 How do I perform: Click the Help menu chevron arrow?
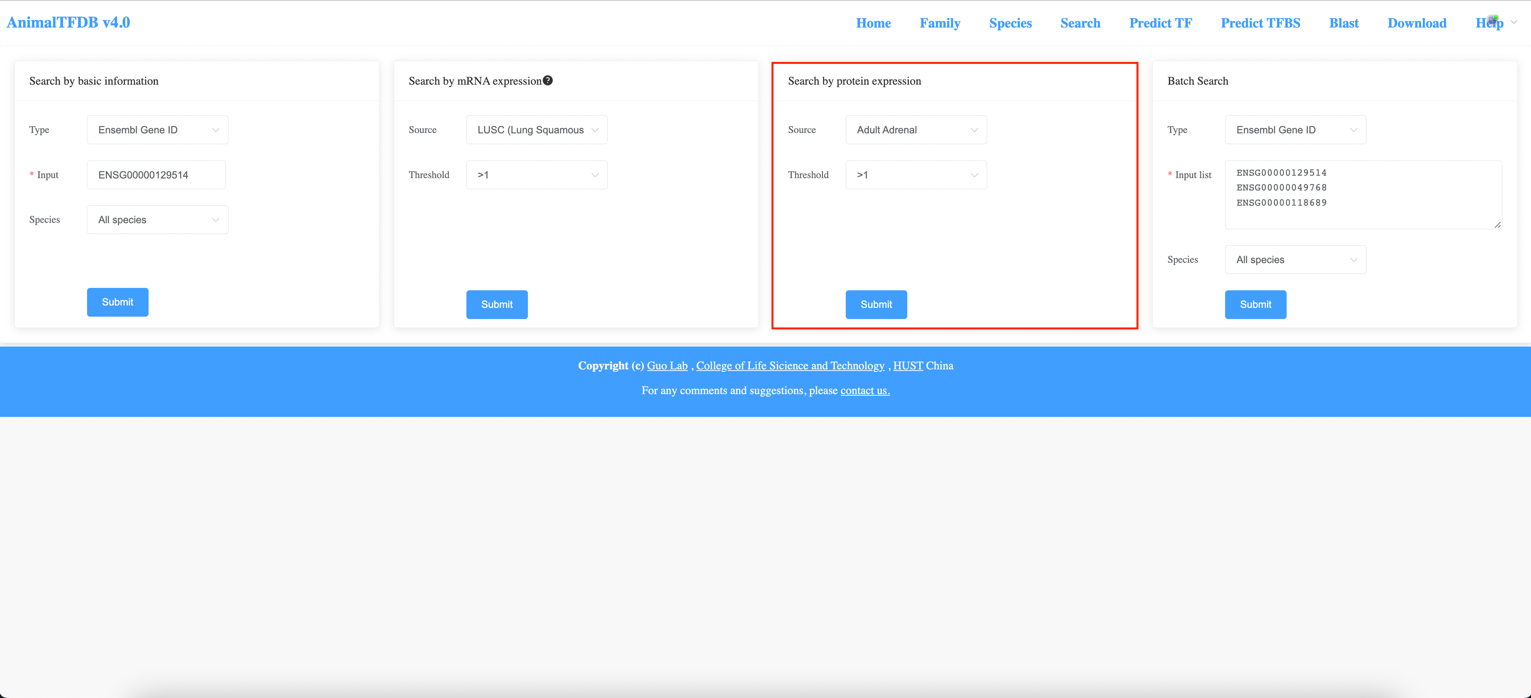point(1514,23)
